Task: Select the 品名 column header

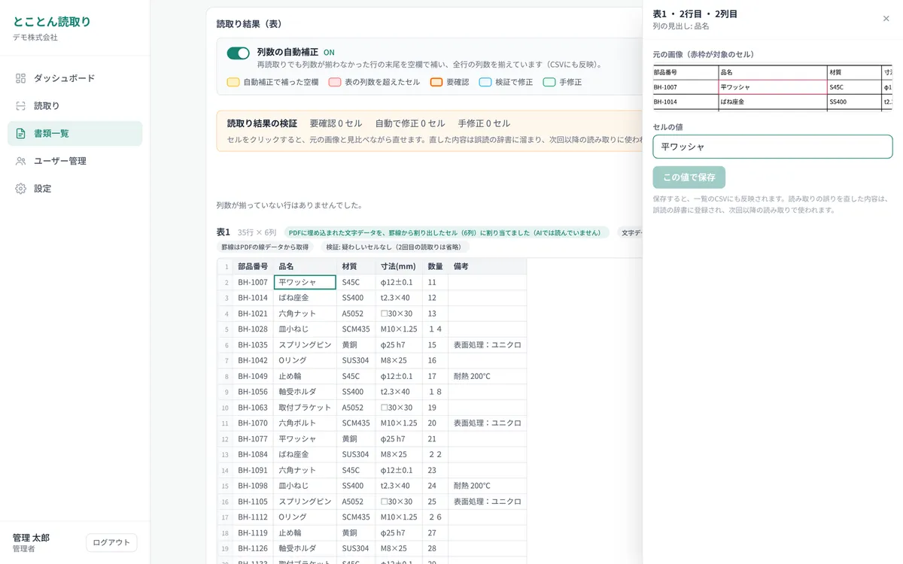Action: pyautogui.click(x=306, y=266)
